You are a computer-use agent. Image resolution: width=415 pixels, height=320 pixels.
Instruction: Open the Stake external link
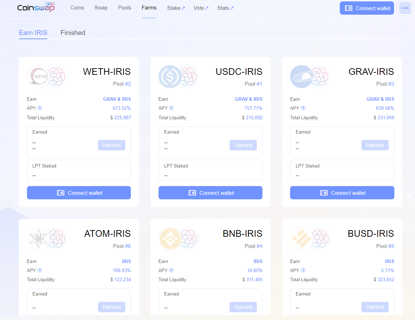pos(176,8)
